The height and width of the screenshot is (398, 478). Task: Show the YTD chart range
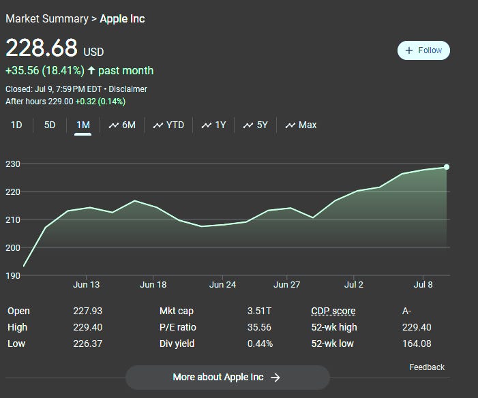(168, 125)
